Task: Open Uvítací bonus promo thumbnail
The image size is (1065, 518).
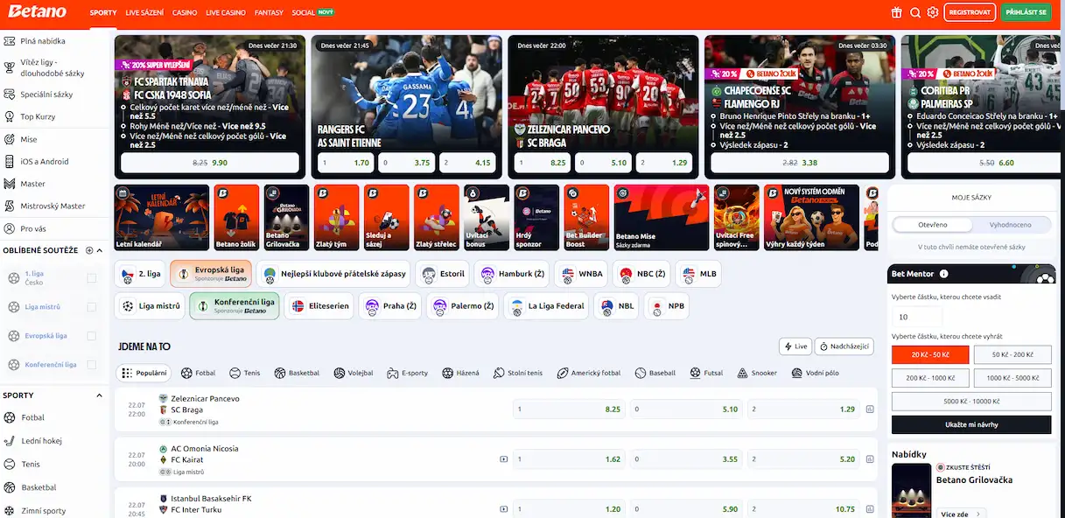Action: click(486, 218)
